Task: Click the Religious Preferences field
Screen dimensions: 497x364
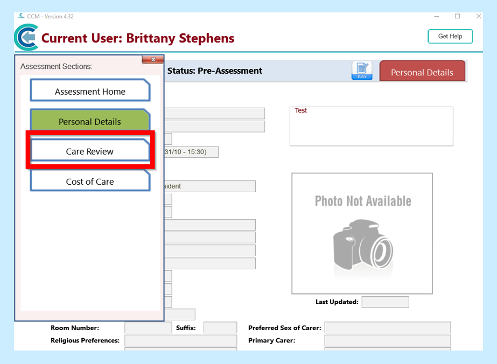Action: (180, 340)
